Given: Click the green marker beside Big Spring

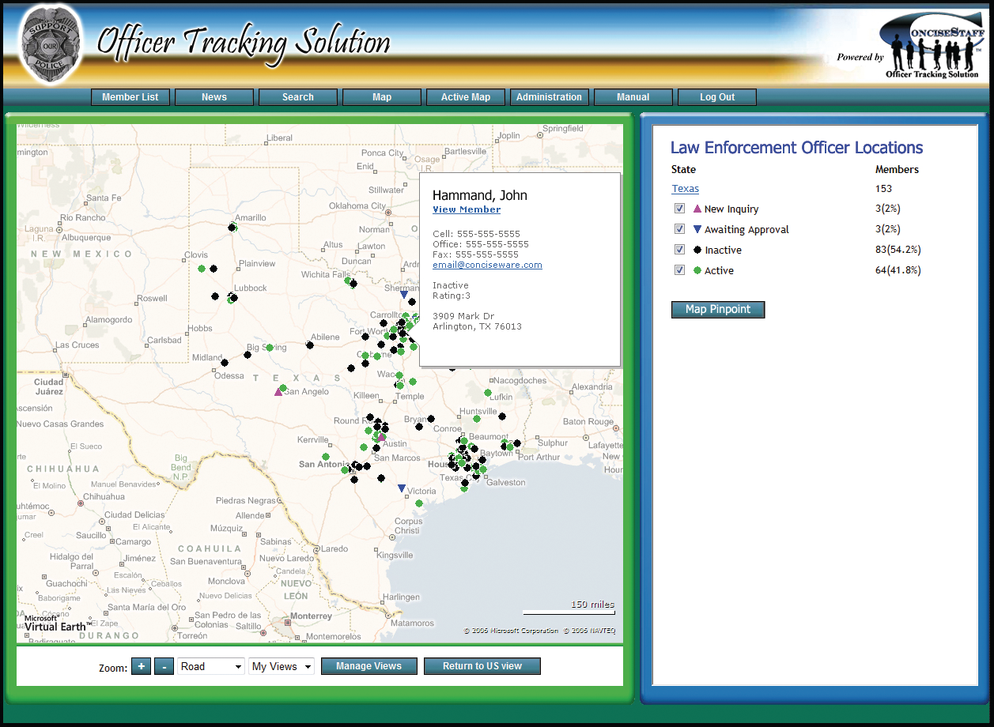Looking at the screenshot, I should tap(270, 348).
